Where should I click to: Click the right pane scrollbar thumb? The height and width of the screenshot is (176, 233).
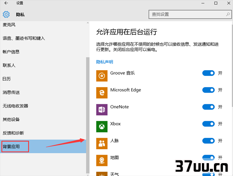(232, 65)
